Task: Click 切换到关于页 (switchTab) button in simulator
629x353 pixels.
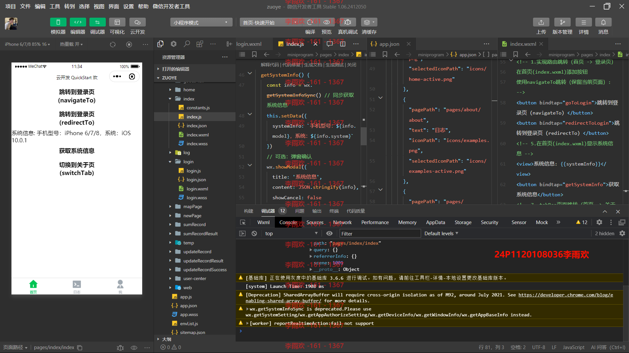Action: pyautogui.click(x=77, y=169)
